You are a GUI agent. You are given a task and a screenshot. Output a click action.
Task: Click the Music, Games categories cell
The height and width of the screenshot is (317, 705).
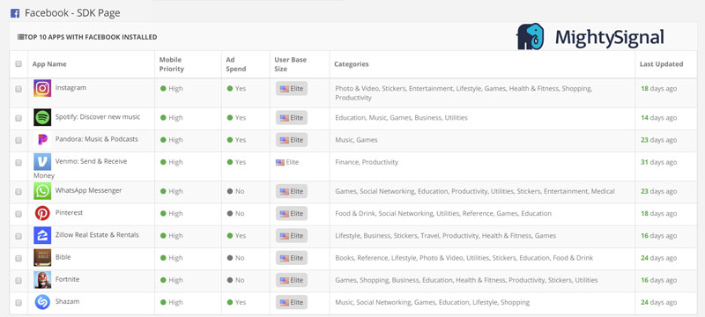click(356, 140)
